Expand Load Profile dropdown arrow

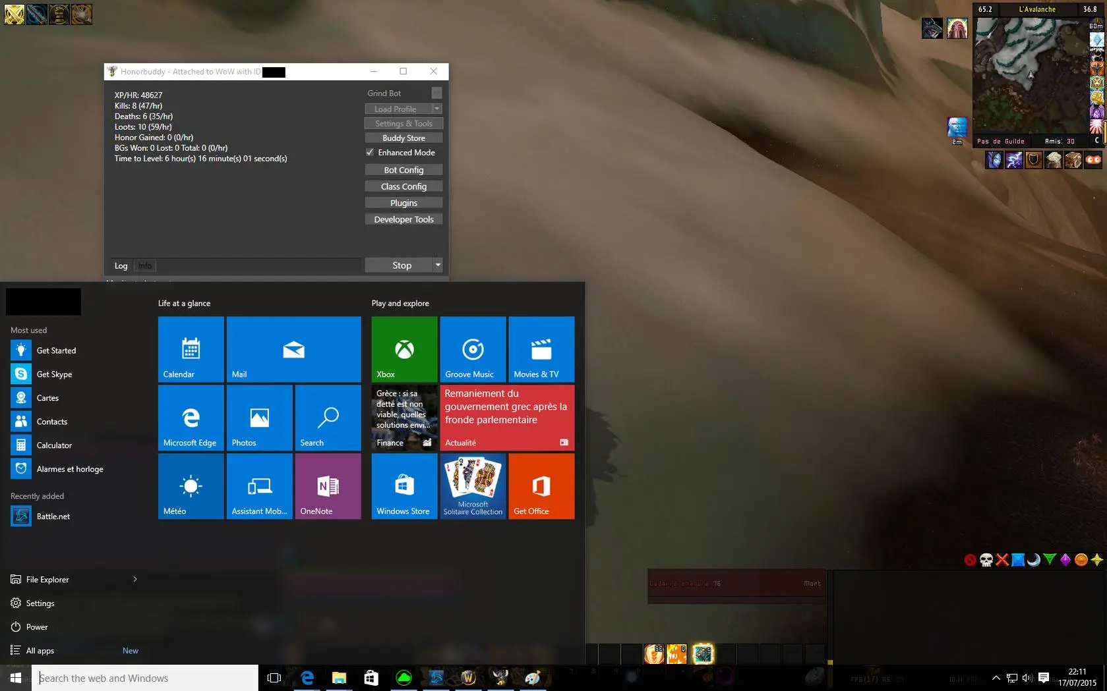click(x=436, y=109)
